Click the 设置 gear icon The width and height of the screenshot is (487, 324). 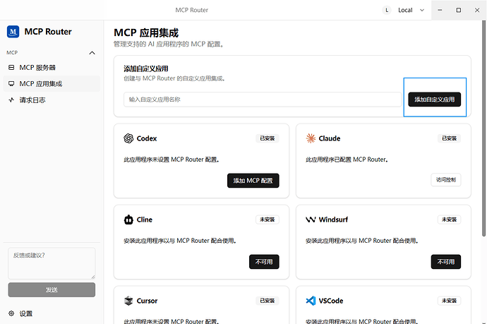[x=11, y=313]
